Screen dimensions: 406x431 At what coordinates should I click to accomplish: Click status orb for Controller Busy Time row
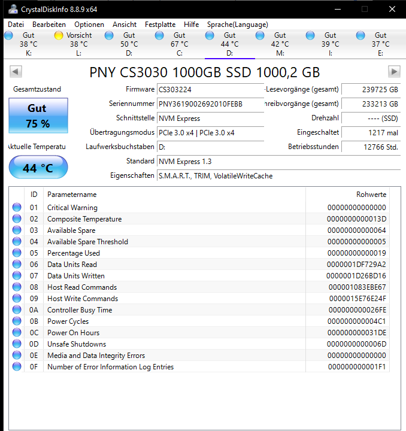[17, 310]
